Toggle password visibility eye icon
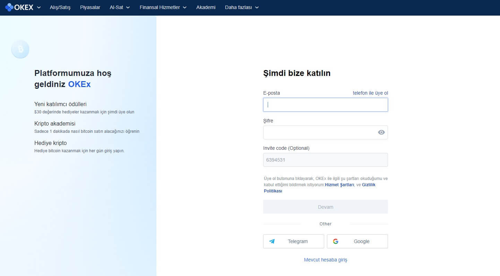This screenshot has width=500, height=276. (x=381, y=132)
